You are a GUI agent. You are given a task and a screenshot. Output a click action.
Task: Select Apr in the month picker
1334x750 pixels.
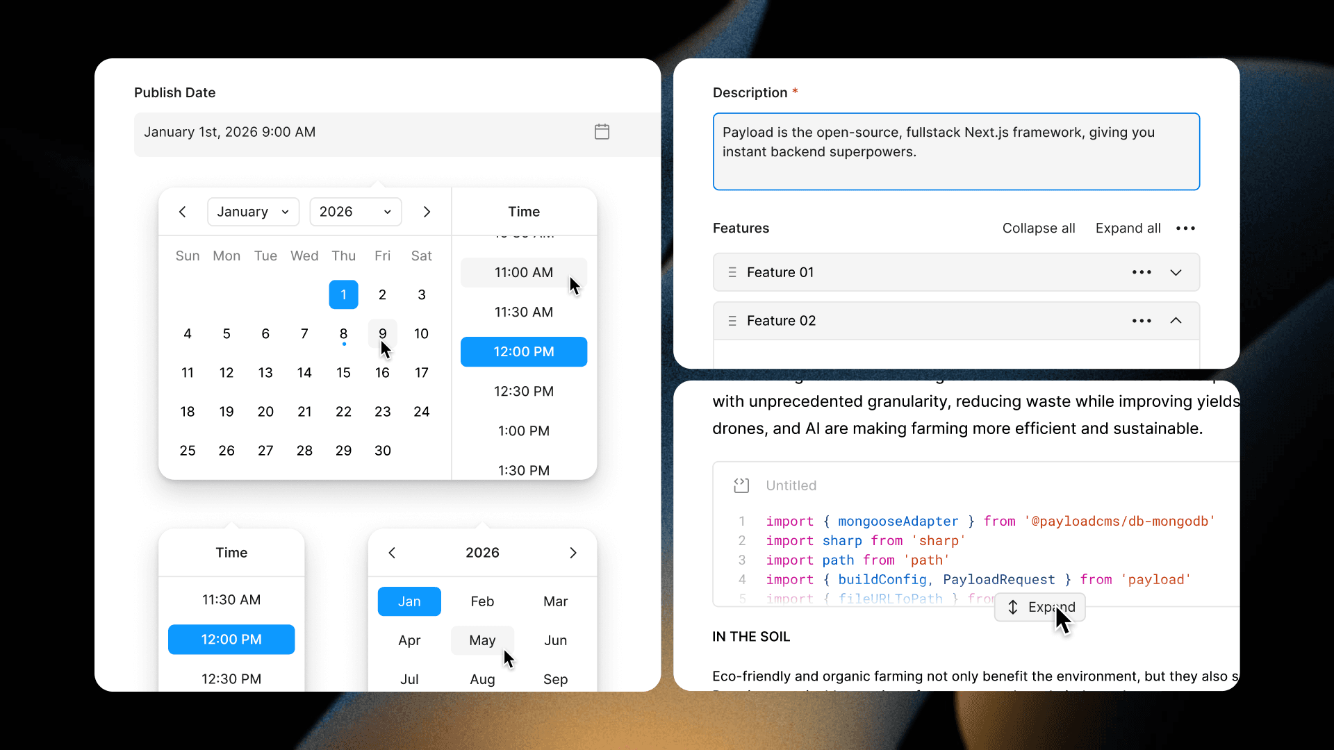pyautogui.click(x=409, y=640)
